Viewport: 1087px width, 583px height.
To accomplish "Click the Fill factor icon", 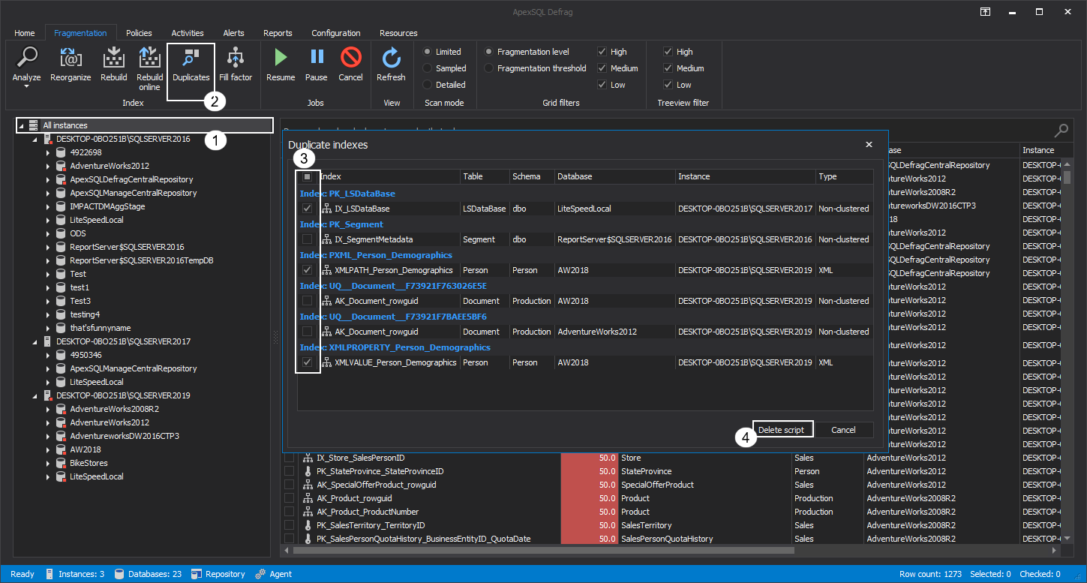I will (x=236, y=60).
